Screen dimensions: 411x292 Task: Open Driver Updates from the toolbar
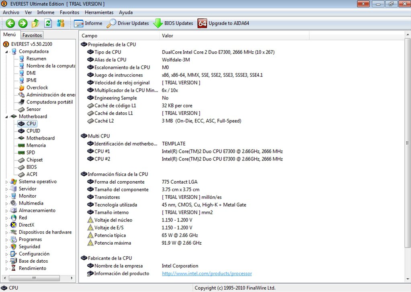(x=128, y=23)
